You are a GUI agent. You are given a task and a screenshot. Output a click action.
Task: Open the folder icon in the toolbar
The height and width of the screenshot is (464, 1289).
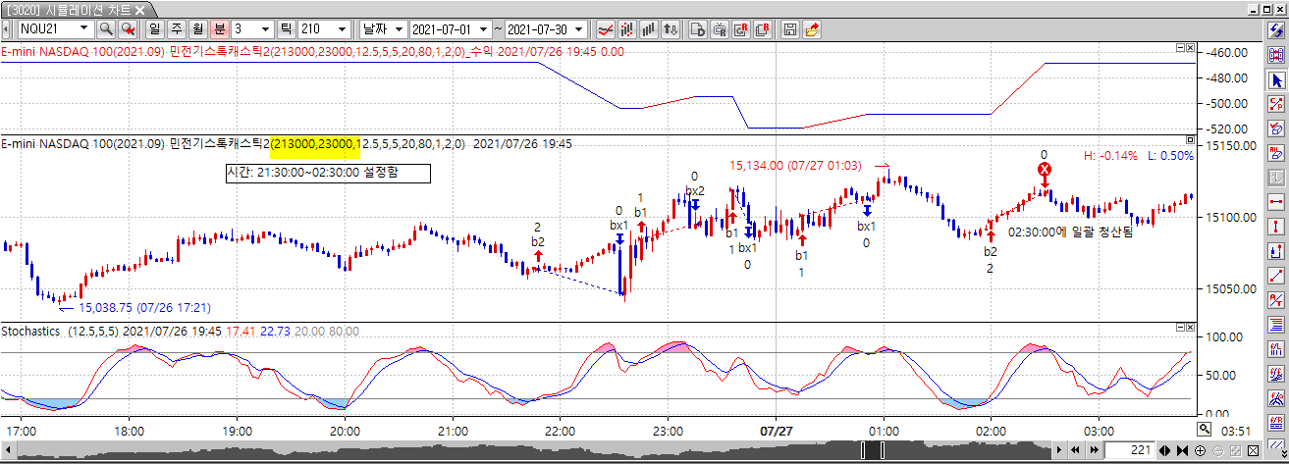click(x=812, y=29)
